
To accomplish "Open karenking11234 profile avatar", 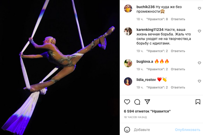I will 128,31.
